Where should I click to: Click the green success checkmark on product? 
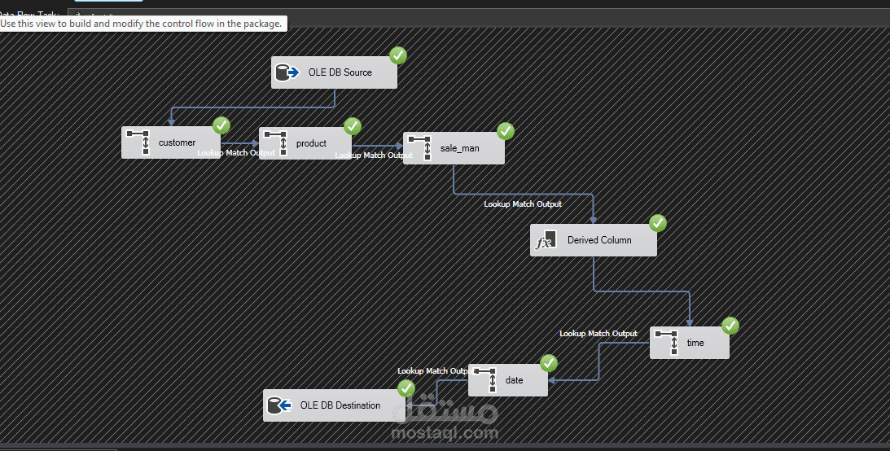coord(352,126)
